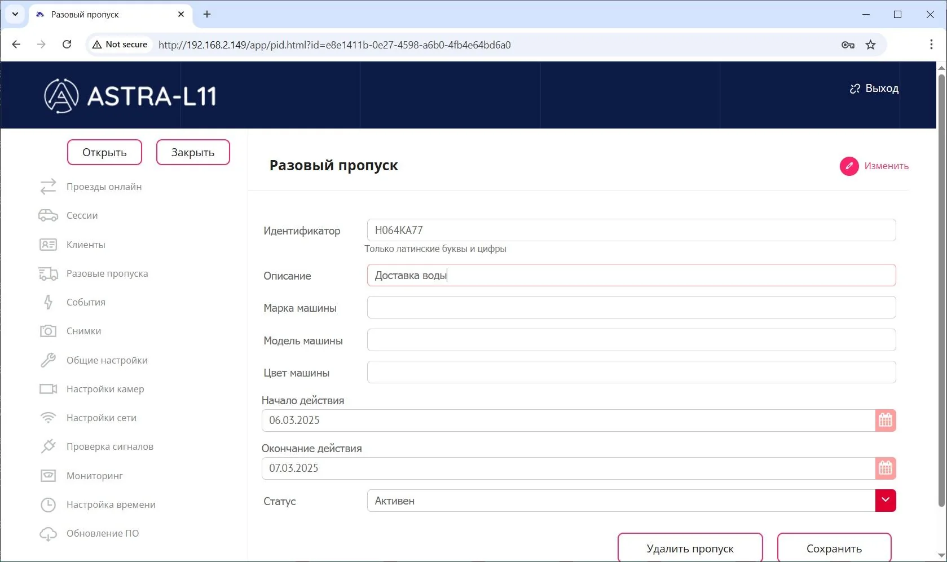Click the Описание text field
The height and width of the screenshot is (562, 947).
tap(631, 275)
